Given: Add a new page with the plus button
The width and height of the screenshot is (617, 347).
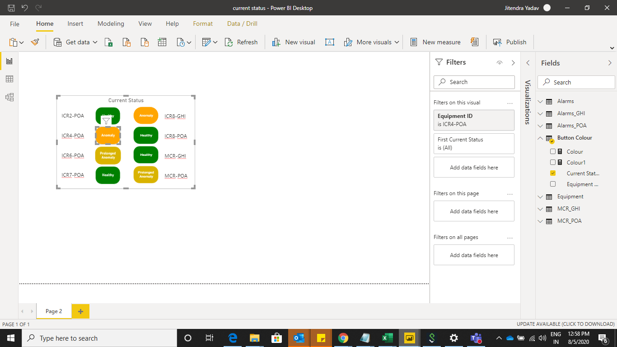Looking at the screenshot, I should pos(80,311).
